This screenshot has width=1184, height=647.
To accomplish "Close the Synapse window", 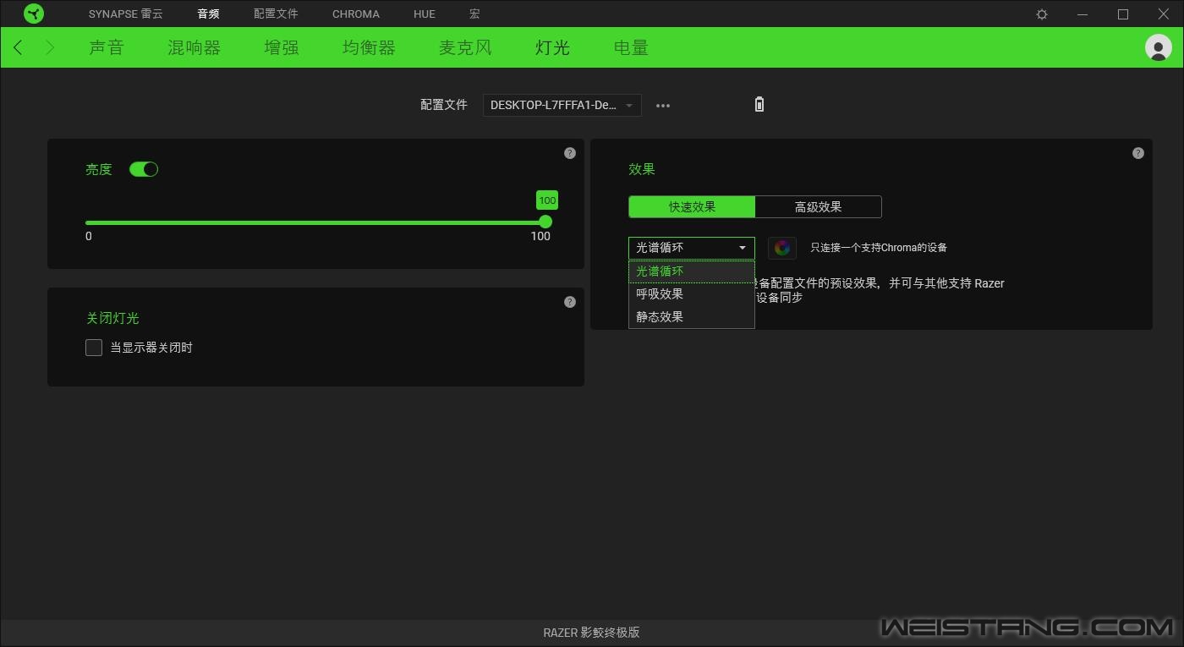I will point(1164,14).
